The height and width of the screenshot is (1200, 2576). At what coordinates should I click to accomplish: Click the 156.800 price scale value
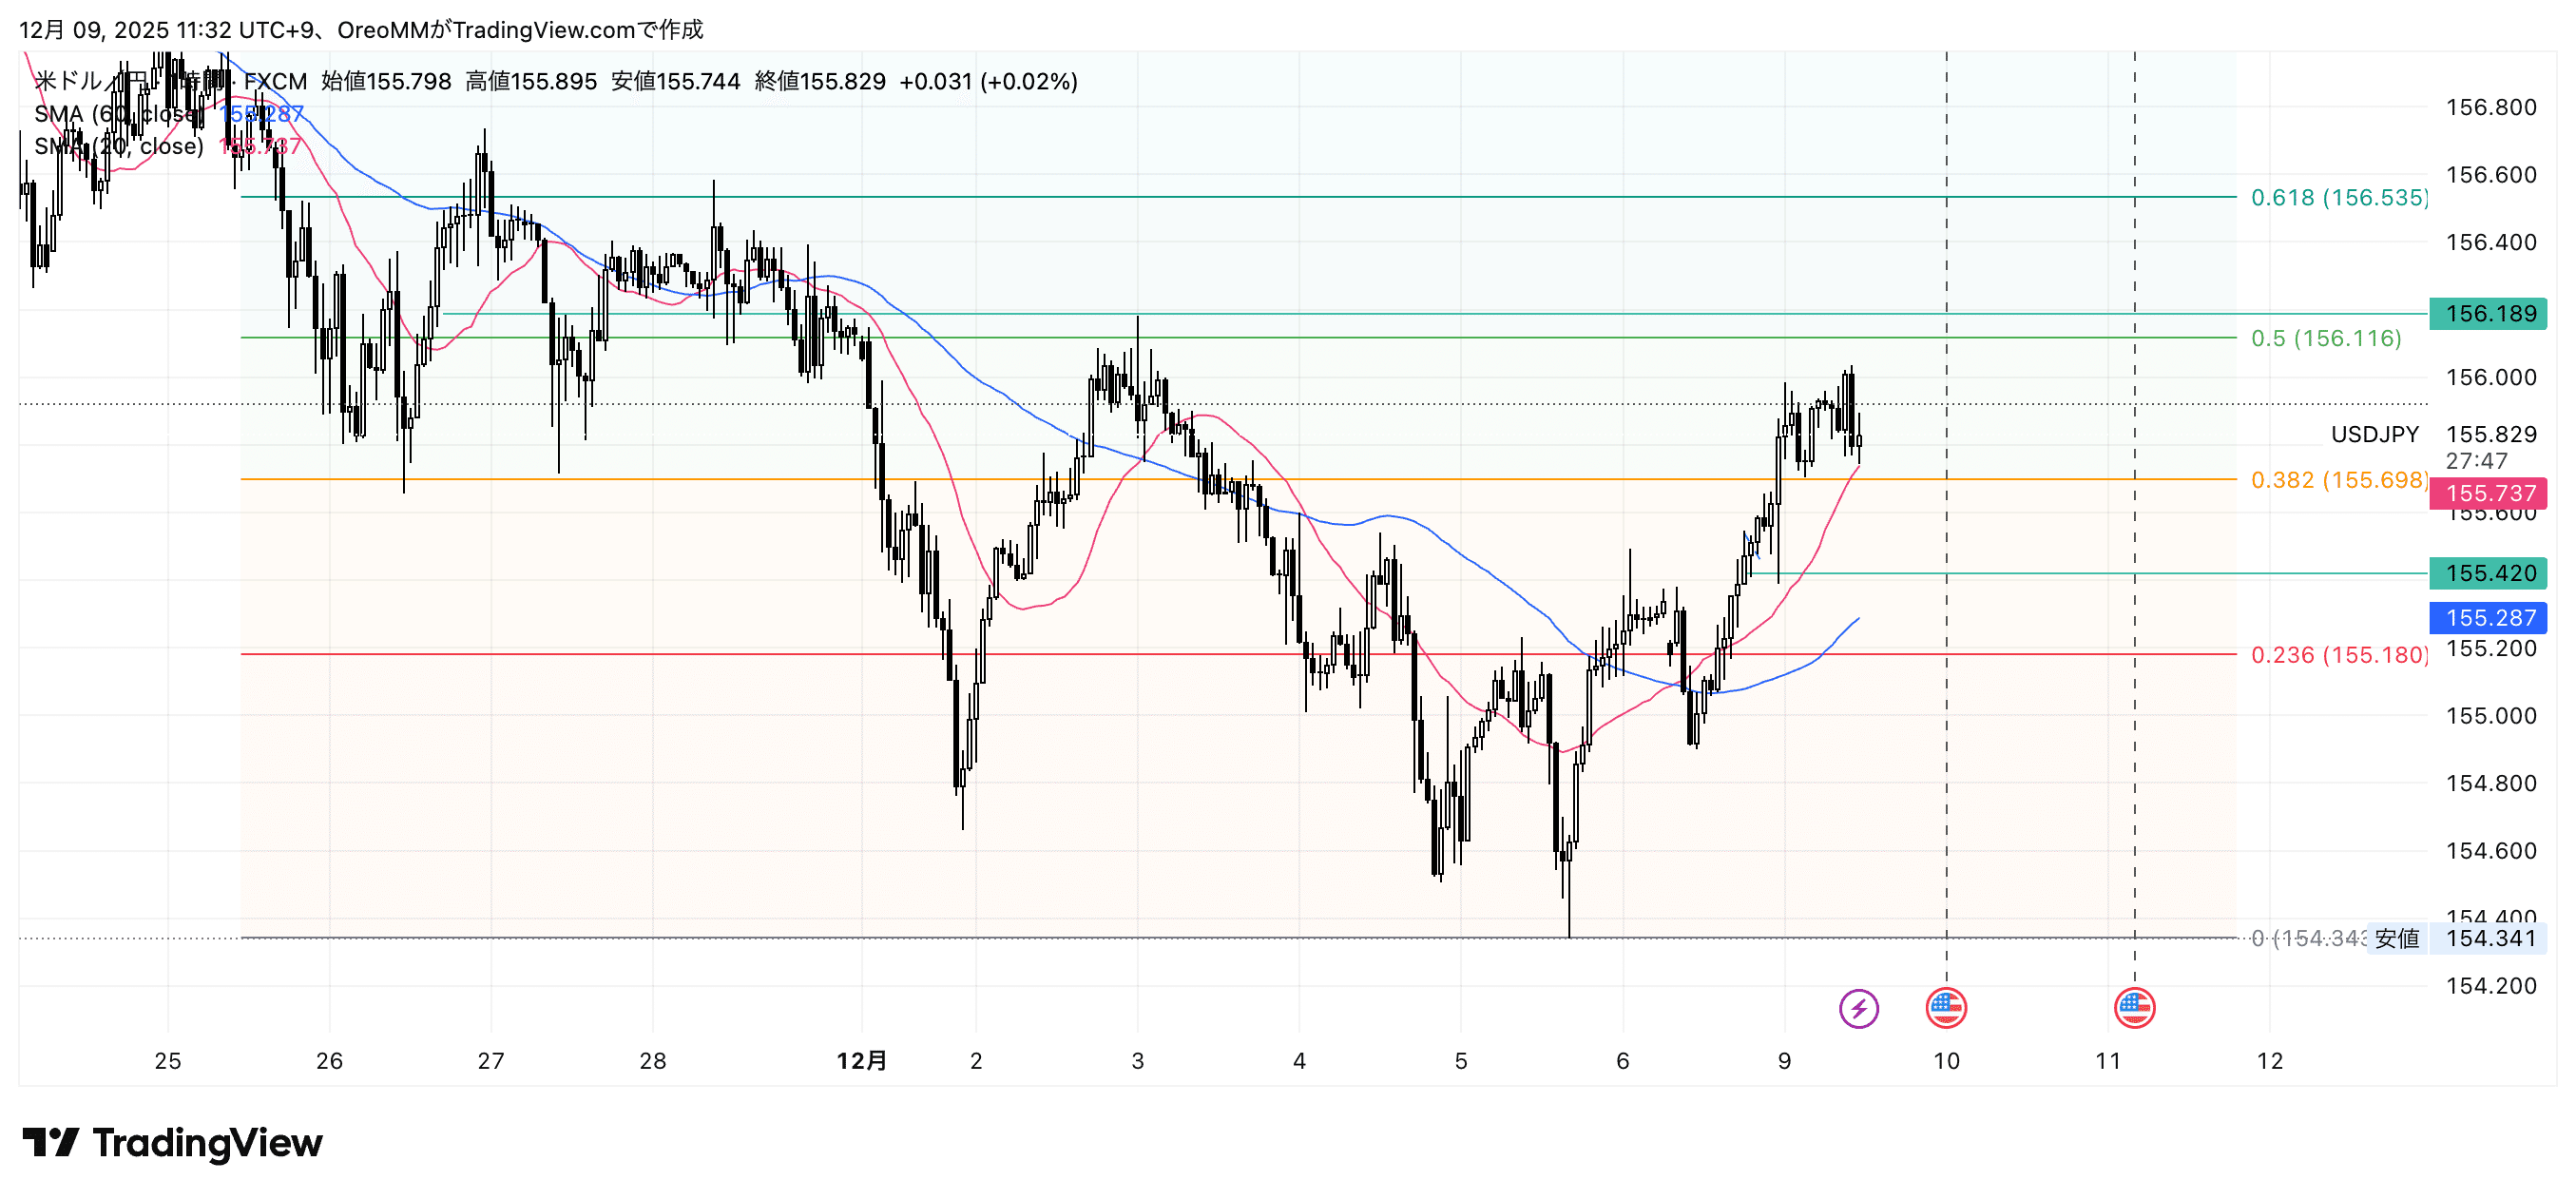2490,107
